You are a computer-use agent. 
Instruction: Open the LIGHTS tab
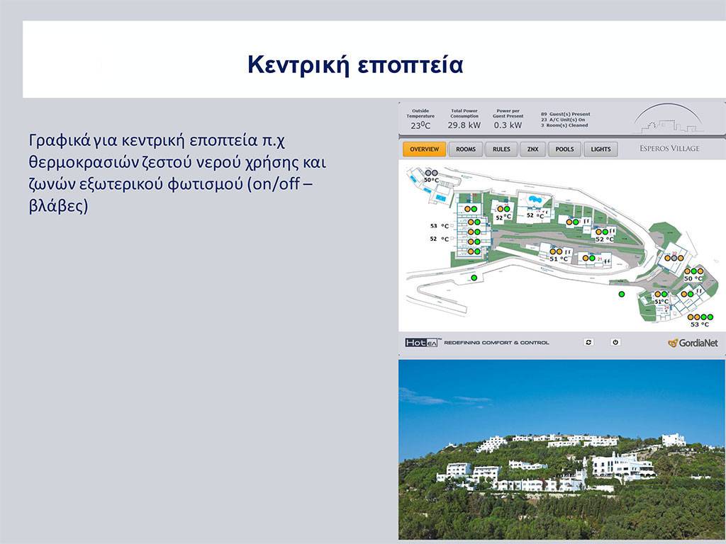tap(602, 149)
